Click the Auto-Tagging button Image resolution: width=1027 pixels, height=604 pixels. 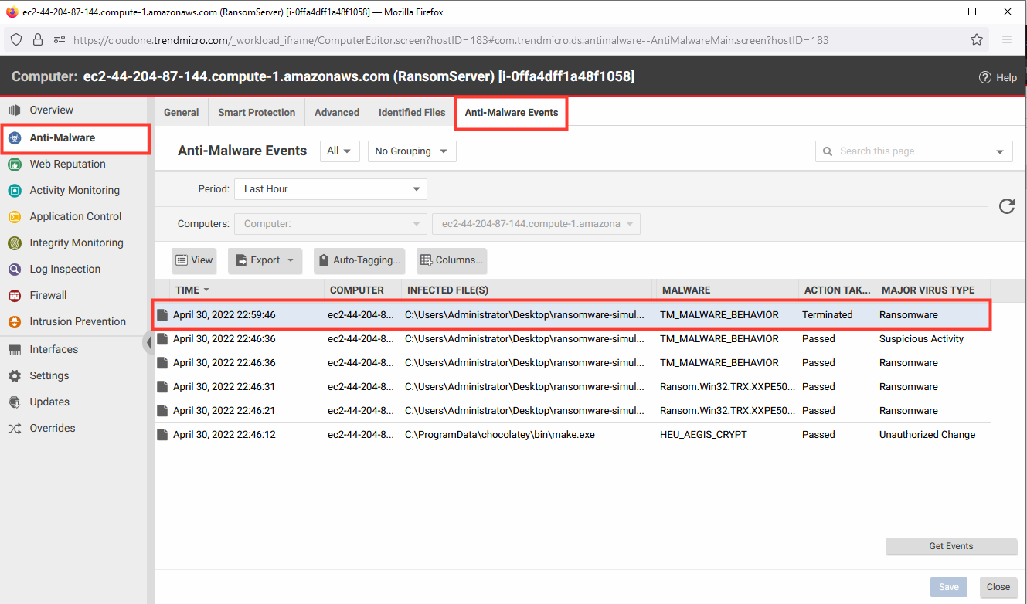click(359, 261)
